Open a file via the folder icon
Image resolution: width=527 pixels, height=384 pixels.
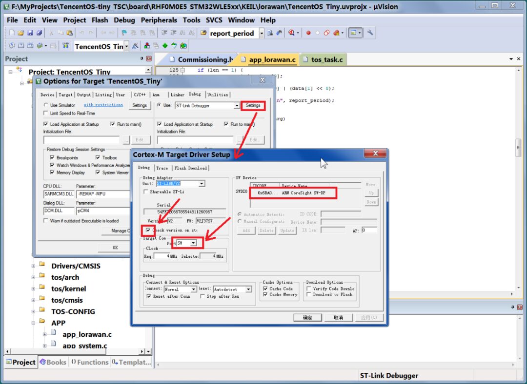(21, 33)
